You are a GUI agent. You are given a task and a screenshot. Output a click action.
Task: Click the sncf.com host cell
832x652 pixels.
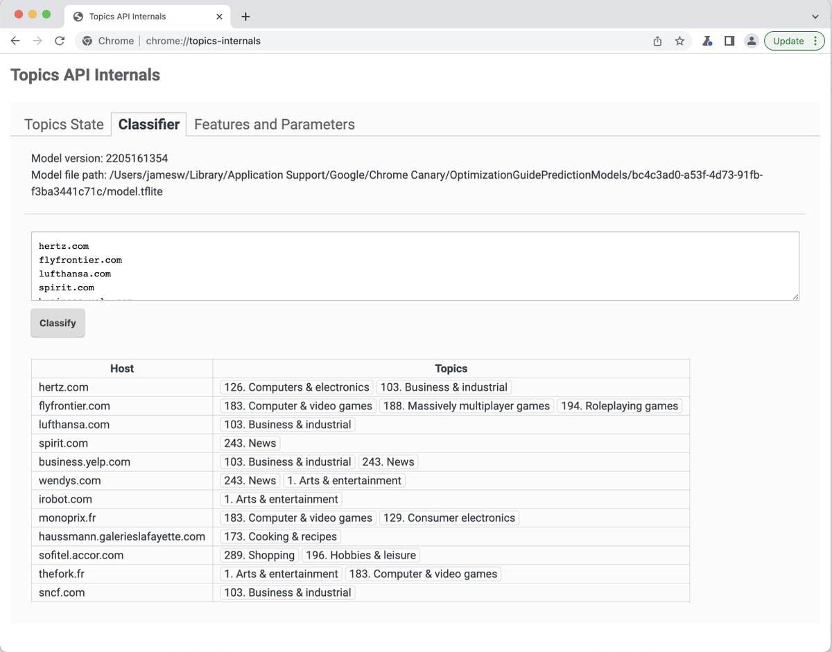click(x=122, y=593)
